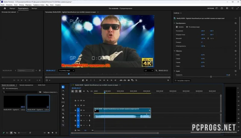Screen dimensions: 241x138
Task: Play the program monitor video
Action: 108,80
